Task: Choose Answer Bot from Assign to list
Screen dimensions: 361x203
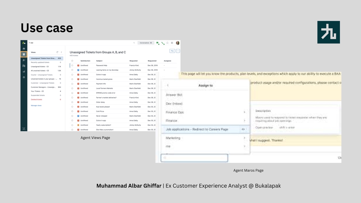Action: (x=174, y=95)
